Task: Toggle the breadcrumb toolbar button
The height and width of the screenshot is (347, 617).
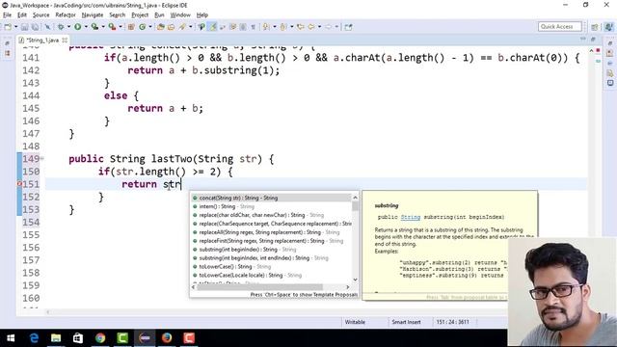Action: tap(201, 27)
